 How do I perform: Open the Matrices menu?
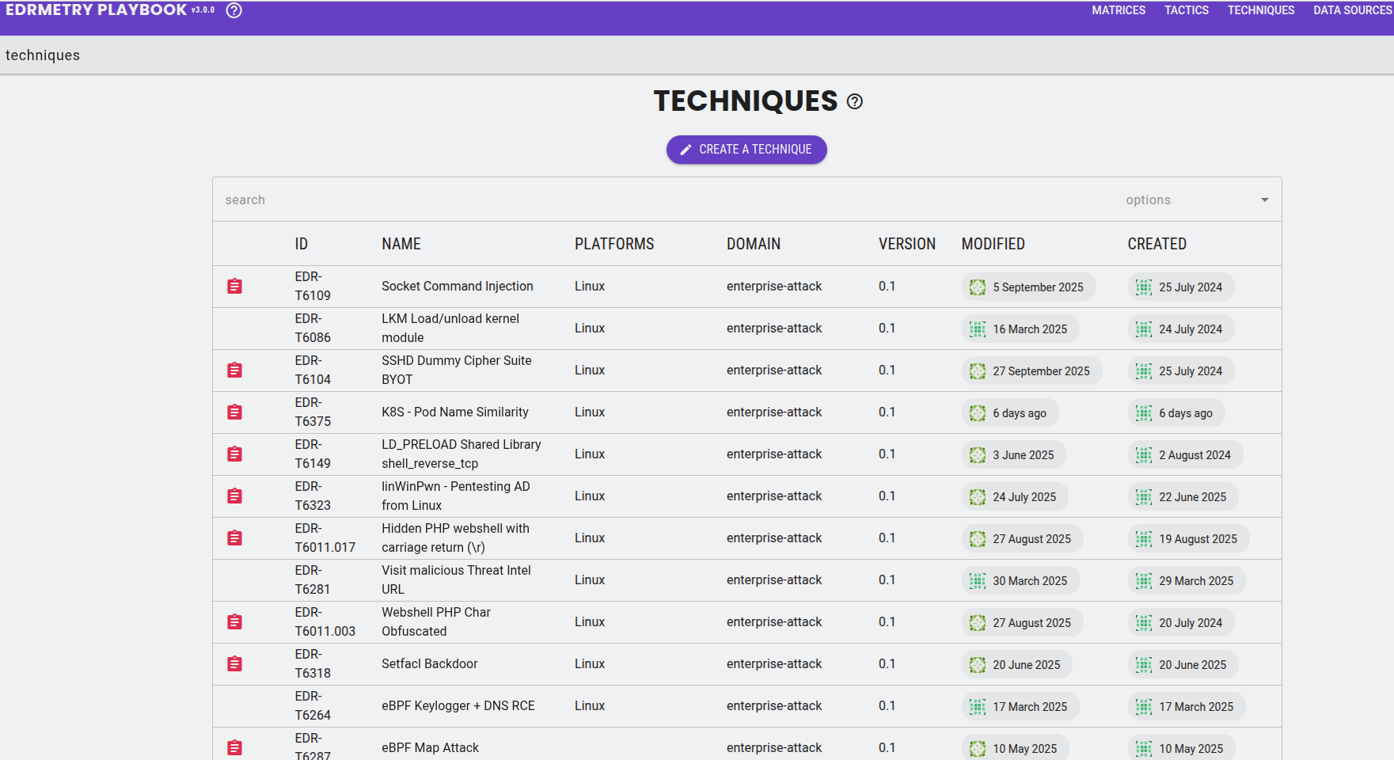pos(1118,10)
